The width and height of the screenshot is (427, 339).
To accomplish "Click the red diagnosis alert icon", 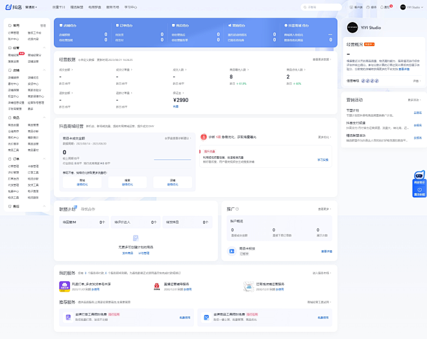I will (203, 137).
